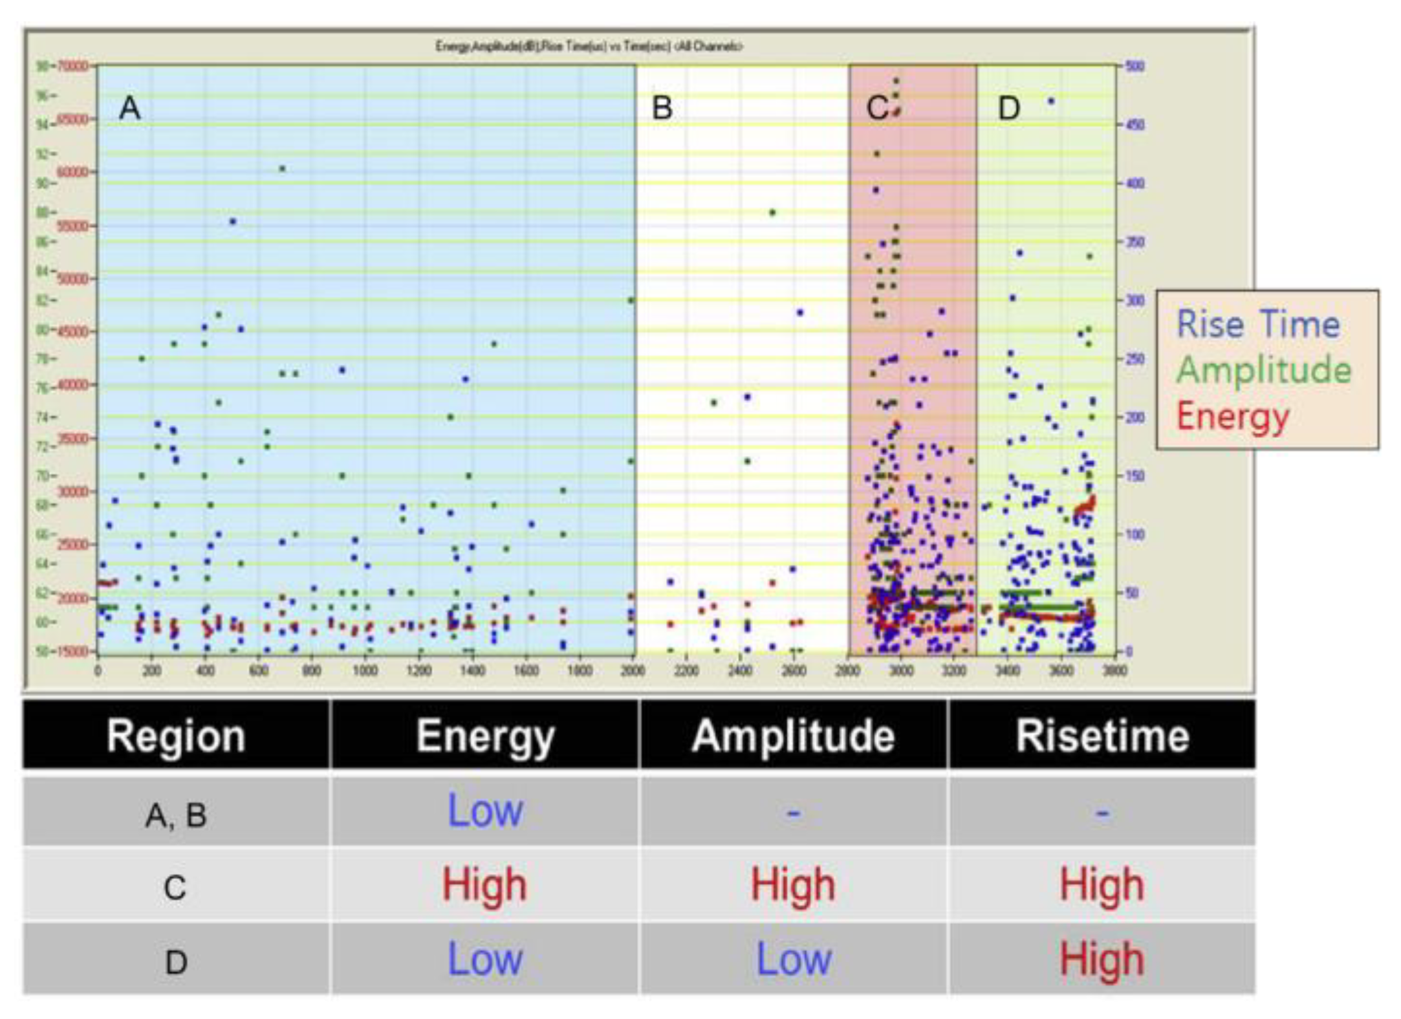
Task: Select the region D label in green band
Action: [x=1009, y=109]
